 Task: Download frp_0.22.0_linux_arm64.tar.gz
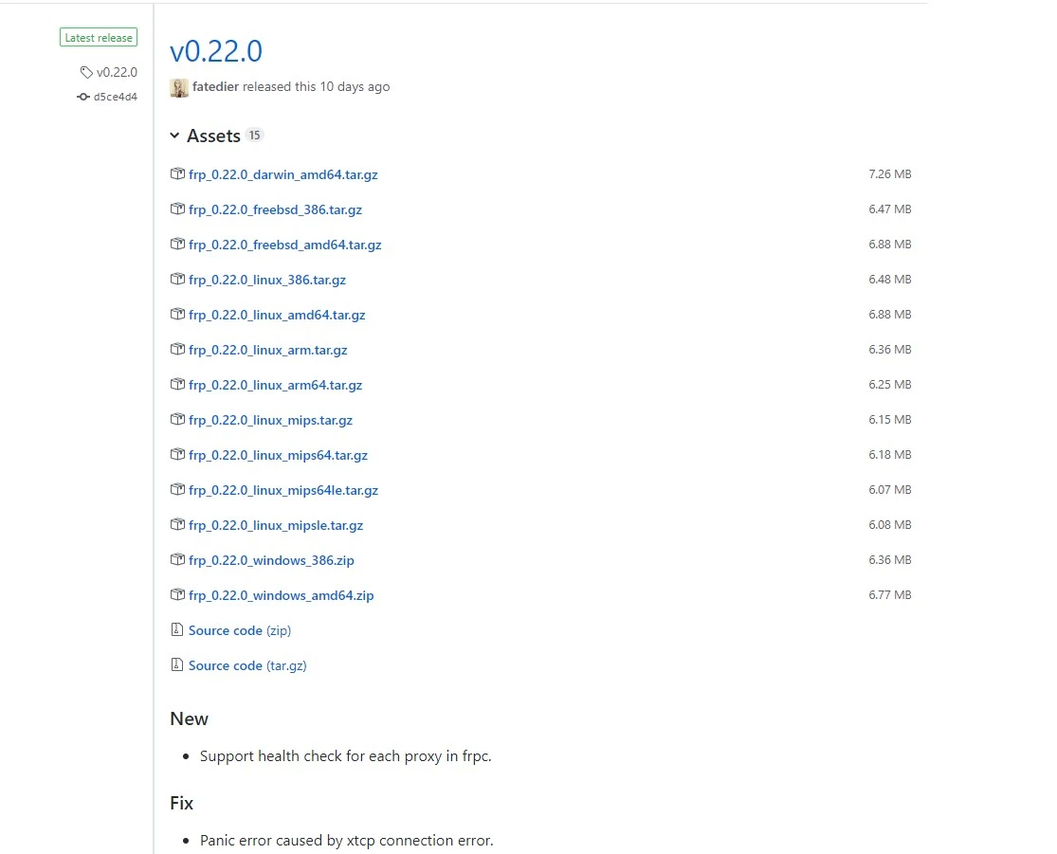275,385
